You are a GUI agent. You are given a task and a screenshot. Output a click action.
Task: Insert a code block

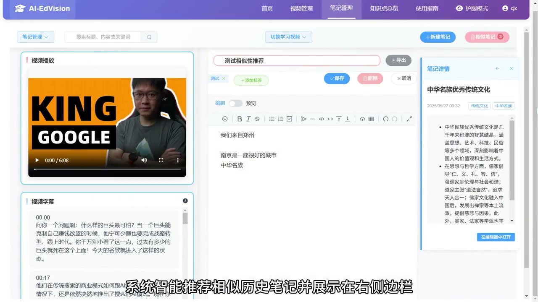click(322, 119)
